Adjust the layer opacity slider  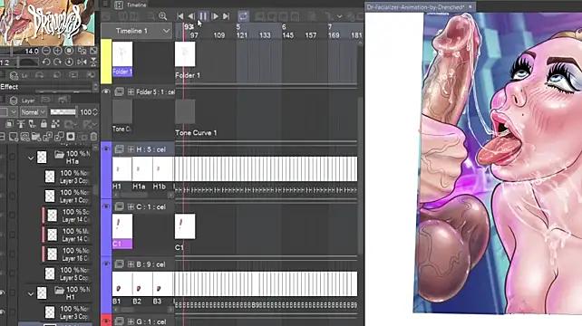tap(63, 112)
